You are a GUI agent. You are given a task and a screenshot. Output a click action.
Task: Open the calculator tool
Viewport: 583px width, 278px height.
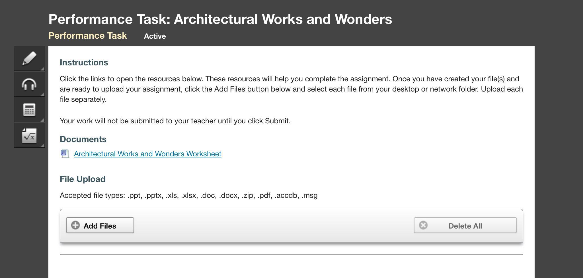[x=29, y=110]
